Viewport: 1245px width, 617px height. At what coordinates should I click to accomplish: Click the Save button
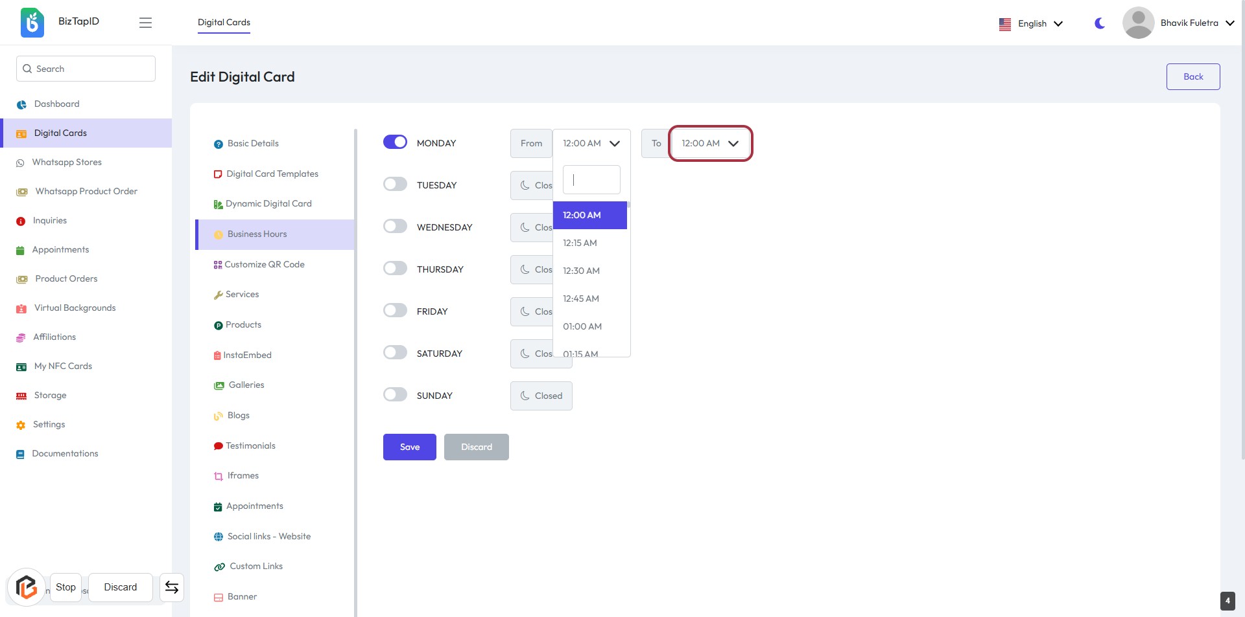[409, 447]
